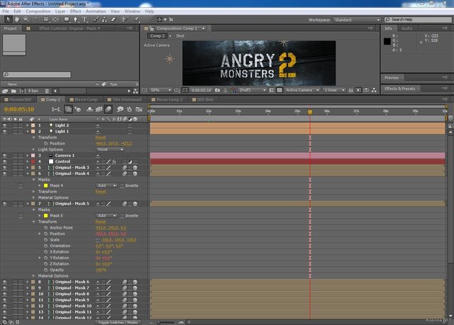Switch to Movie Comp timeline tab
Screen dimensions: 454x325
coord(84,100)
